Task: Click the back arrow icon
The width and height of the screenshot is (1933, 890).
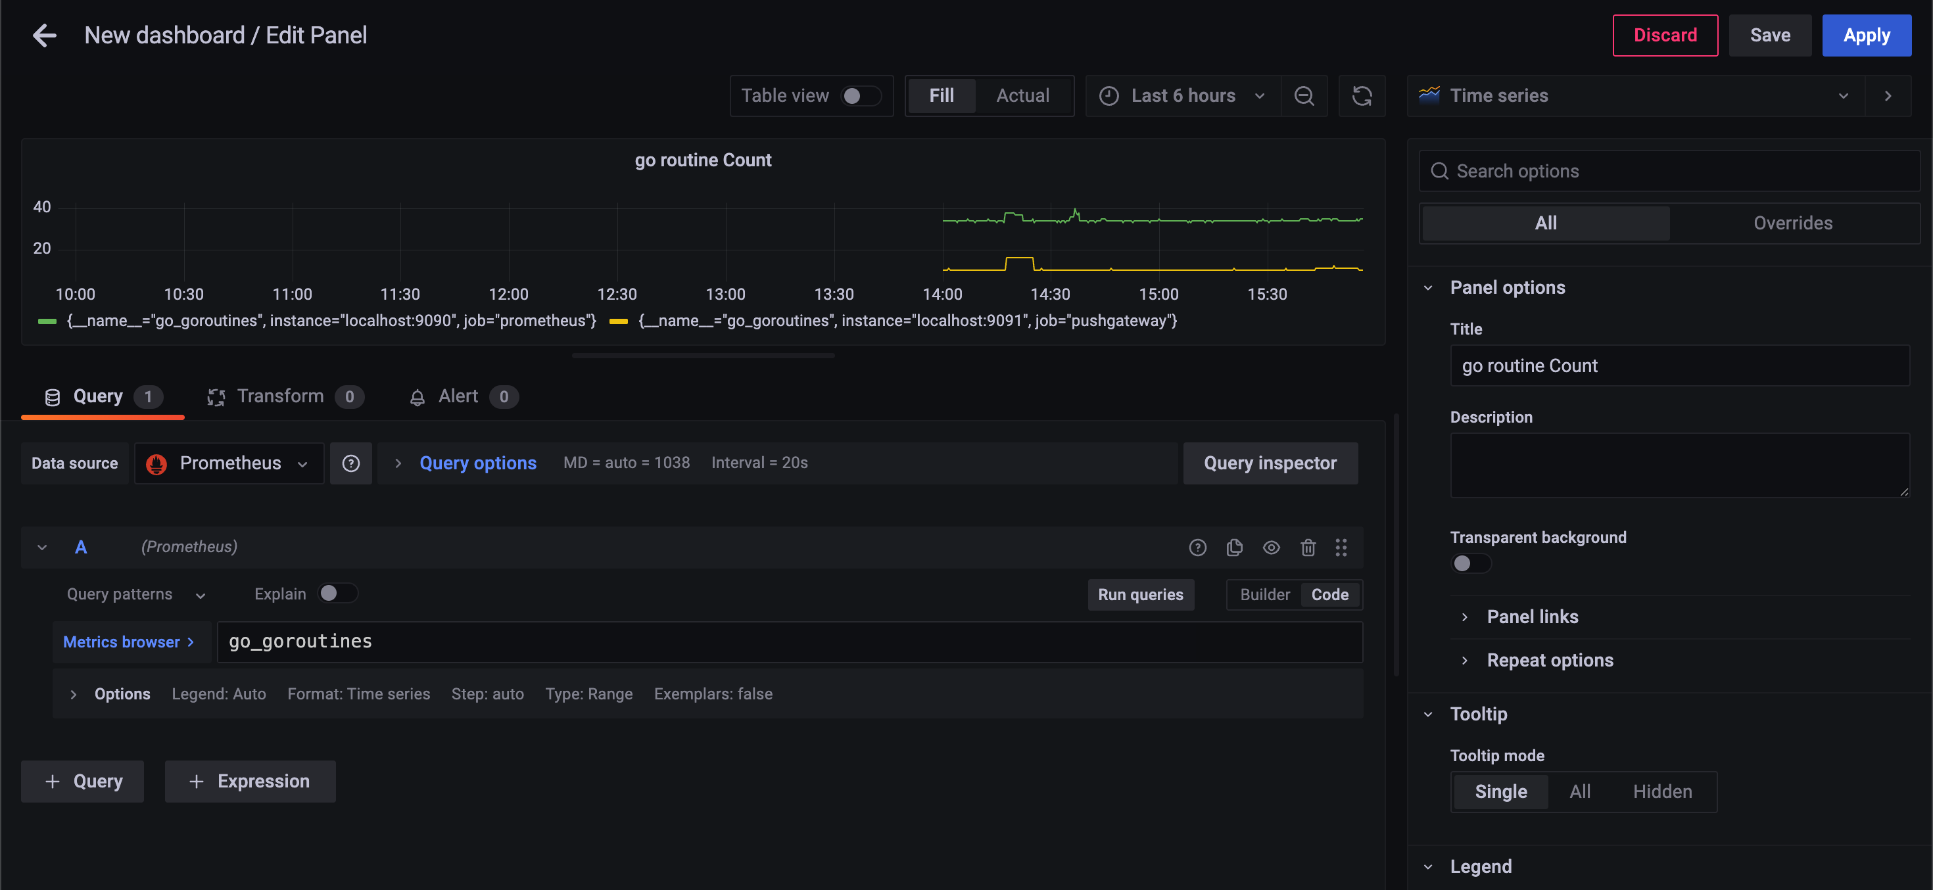Action: click(x=44, y=35)
